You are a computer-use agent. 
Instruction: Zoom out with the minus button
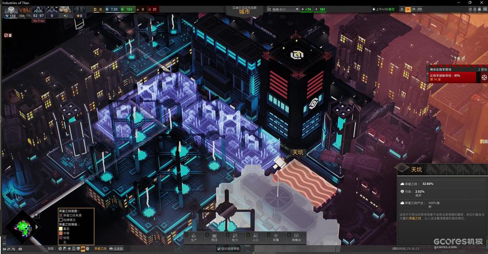4,242
